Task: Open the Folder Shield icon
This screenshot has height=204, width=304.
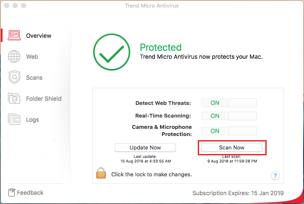Action: (x=14, y=98)
